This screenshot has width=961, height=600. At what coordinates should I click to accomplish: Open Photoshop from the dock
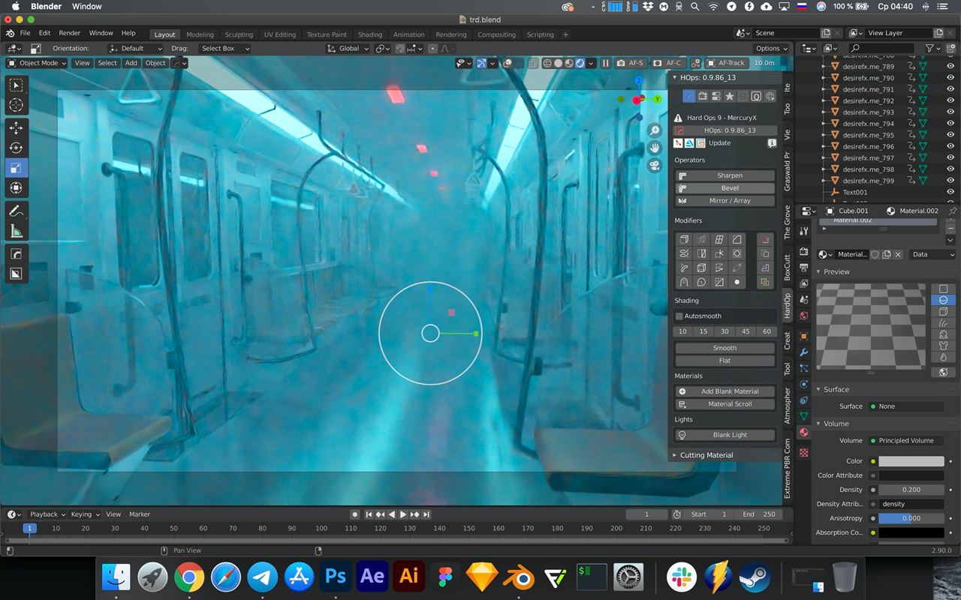point(336,576)
